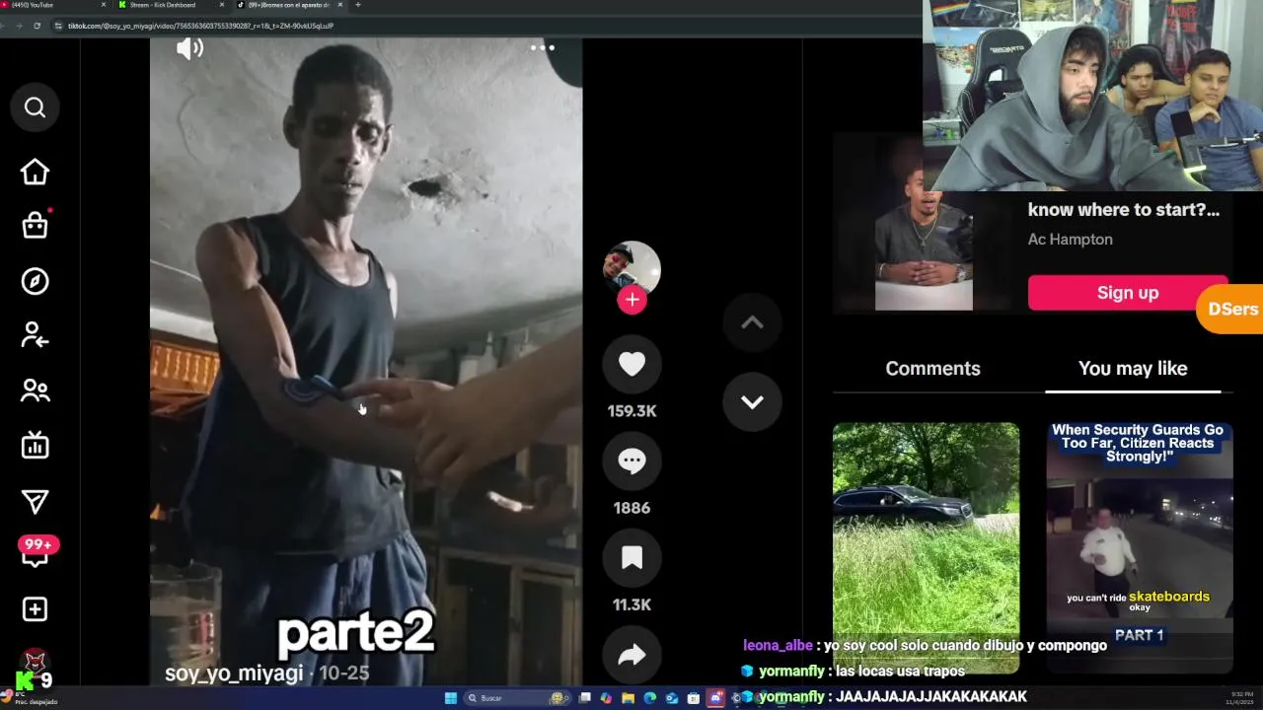Image resolution: width=1263 pixels, height=710 pixels.
Task: Open a new browser tab
Action: point(357,5)
